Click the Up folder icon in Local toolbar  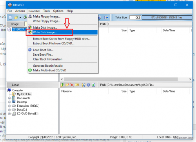[62, 85]
